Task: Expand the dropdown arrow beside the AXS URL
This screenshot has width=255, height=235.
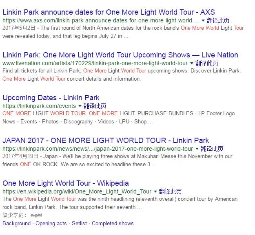Action: (203, 20)
